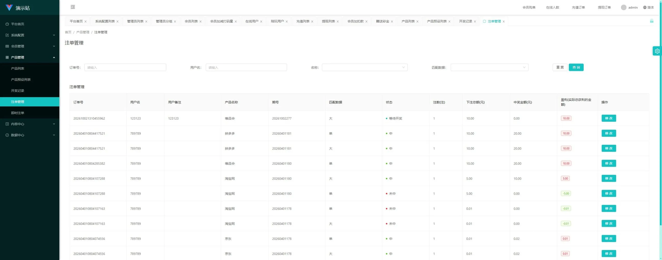This screenshot has height=260, width=662.
Task: Expand the 内容中心 sidebar menu
Action: point(29,124)
